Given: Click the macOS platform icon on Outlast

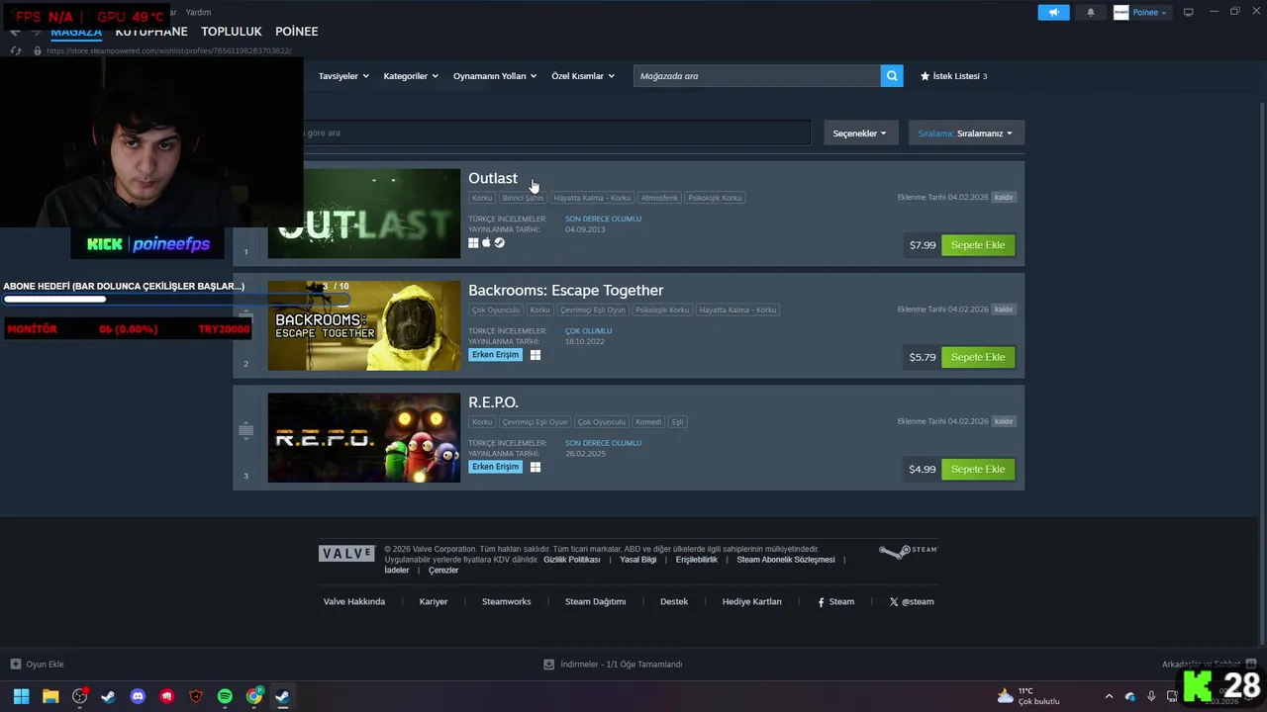Looking at the screenshot, I should pos(486,242).
